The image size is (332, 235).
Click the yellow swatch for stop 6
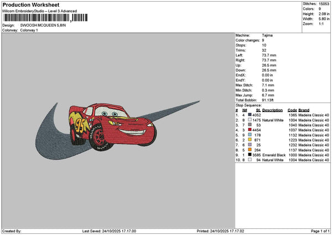tap(250, 140)
